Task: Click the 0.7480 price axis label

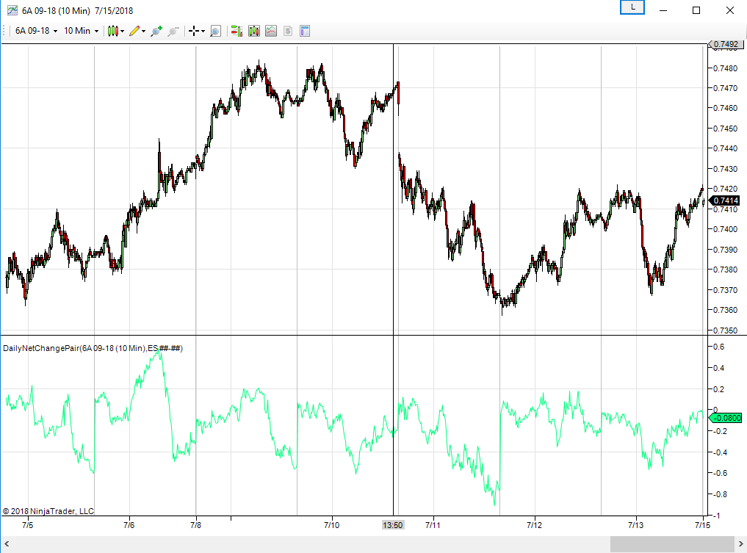Action: pyautogui.click(x=725, y=68)
